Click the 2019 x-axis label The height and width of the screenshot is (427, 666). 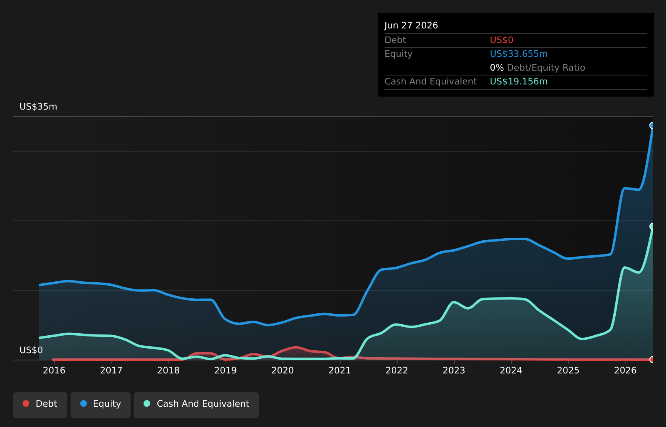click(226, 370)
